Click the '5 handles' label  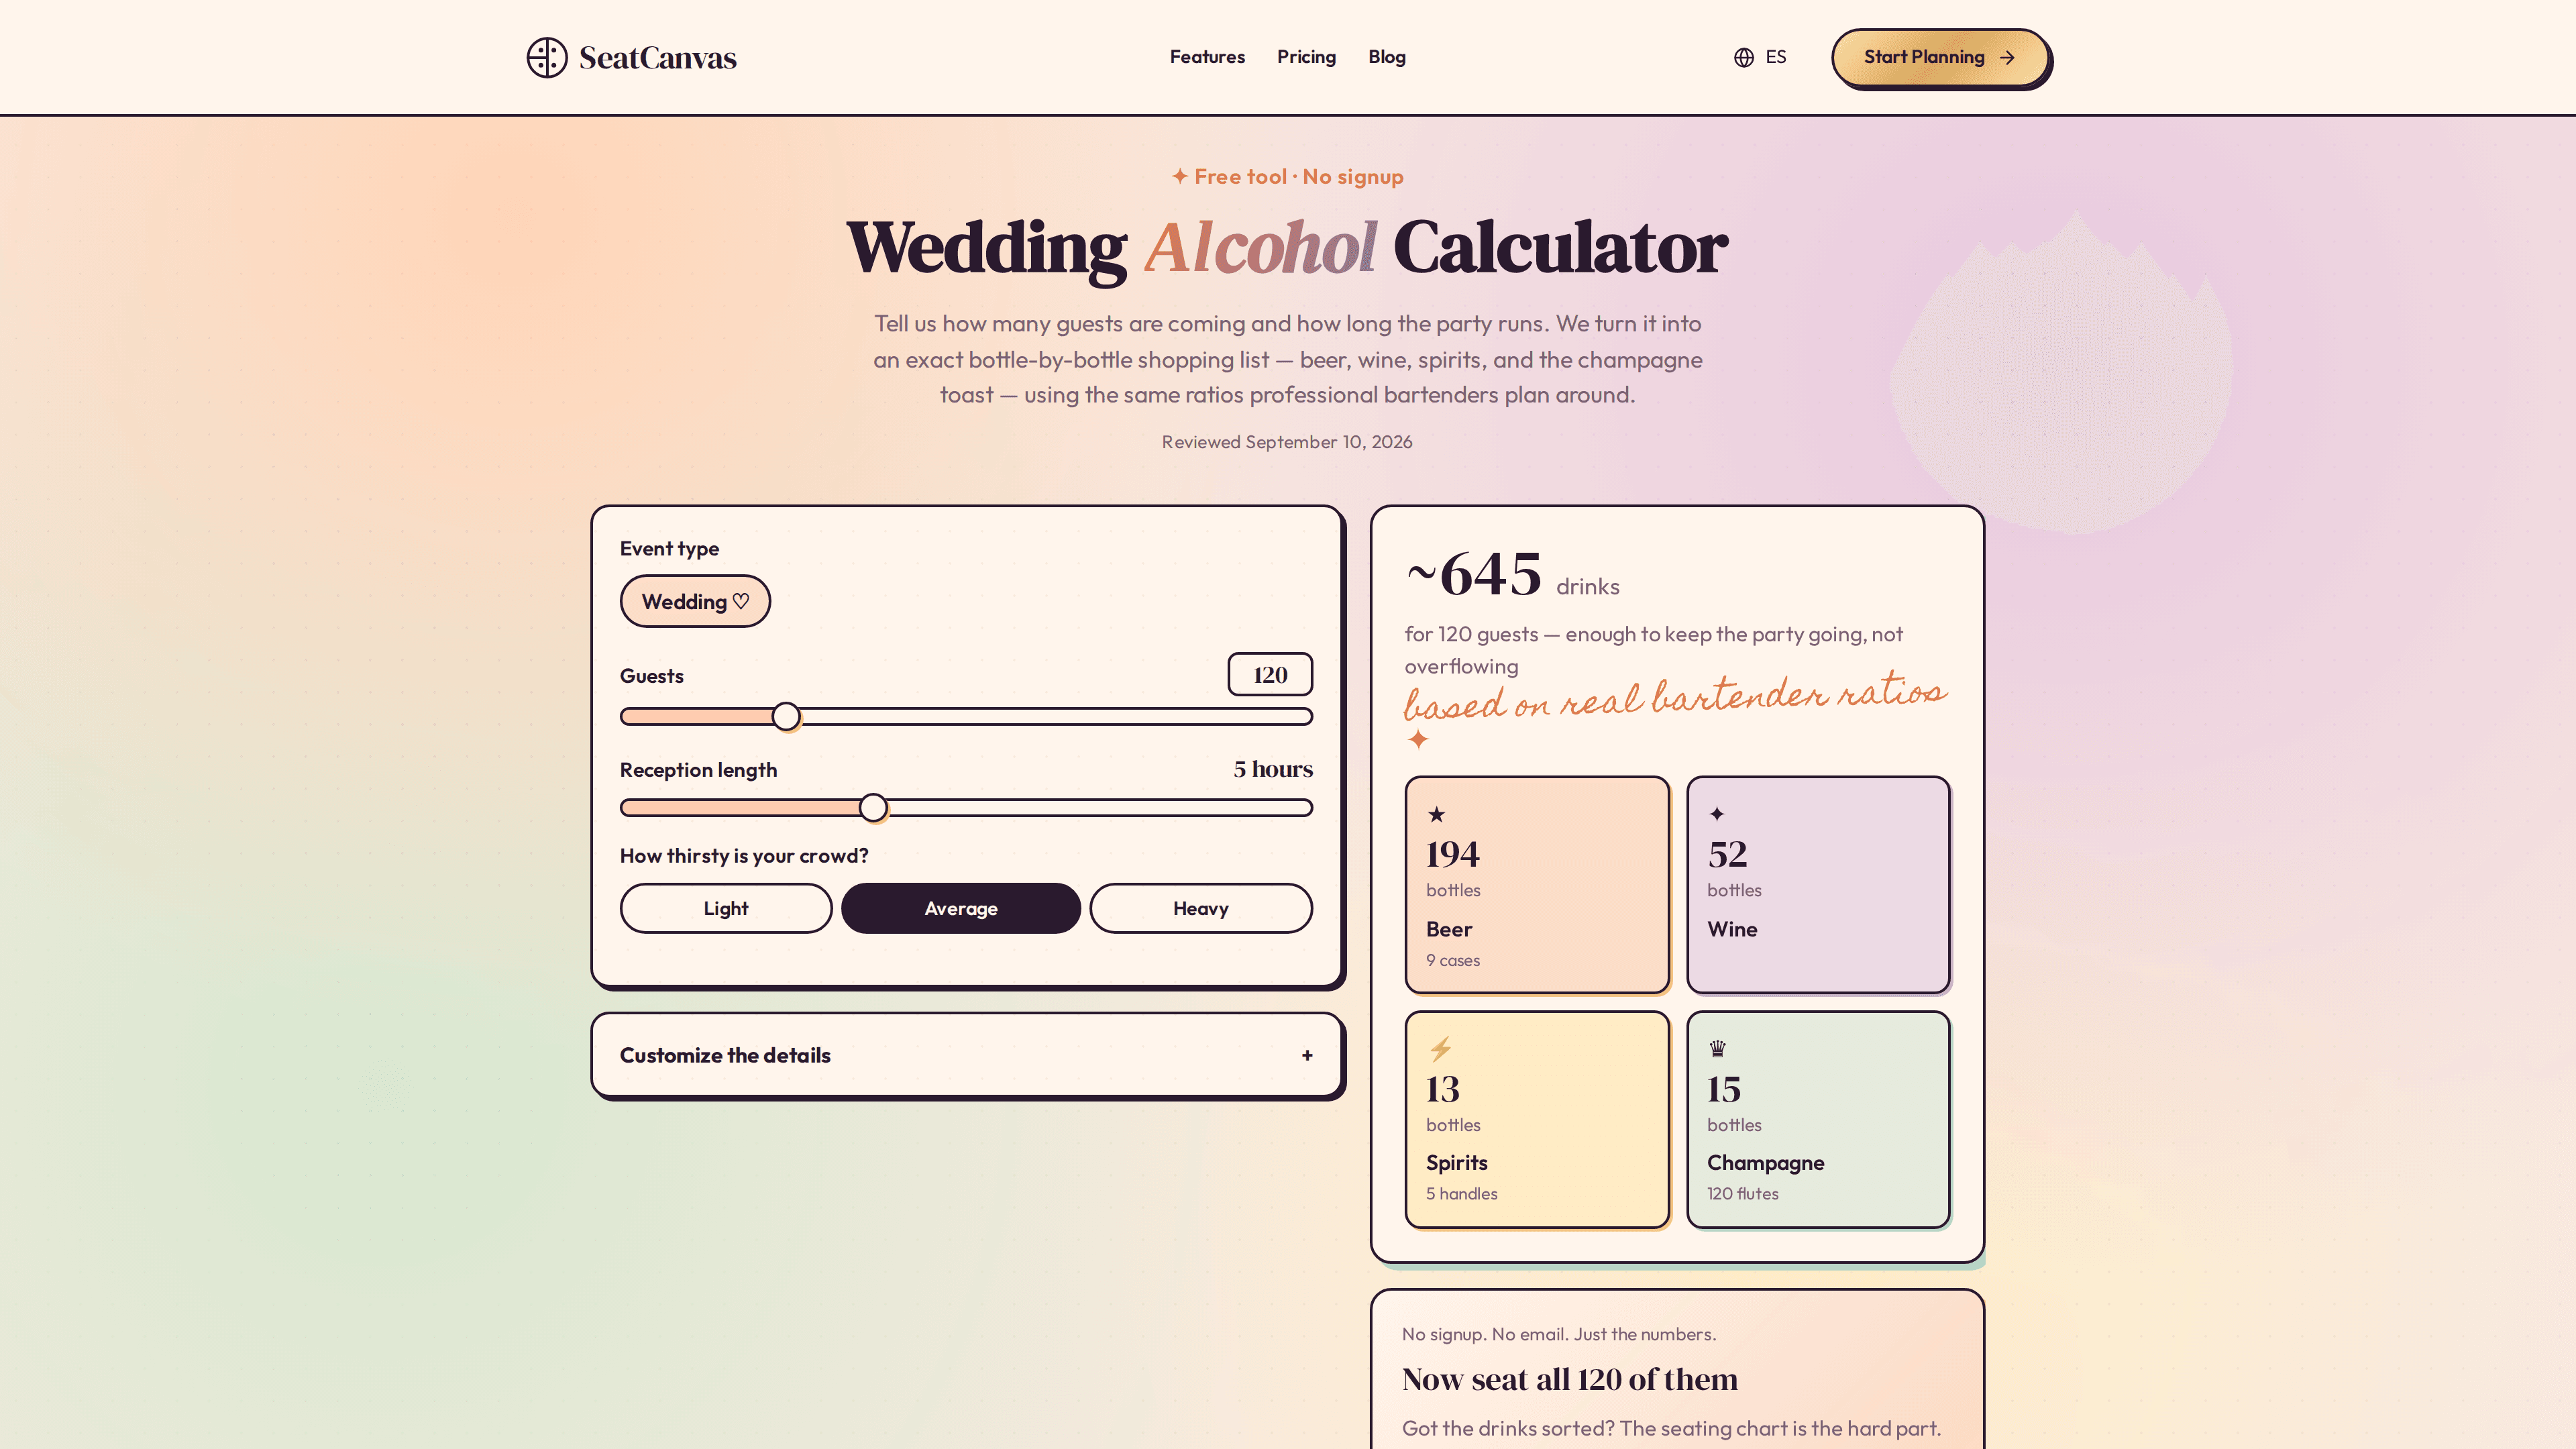pyautogui.click(x=1462, y=1193)
